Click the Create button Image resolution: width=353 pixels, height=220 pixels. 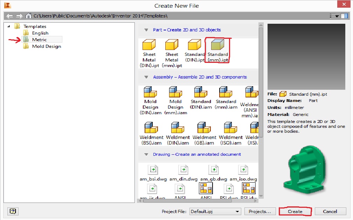point(295,211)
